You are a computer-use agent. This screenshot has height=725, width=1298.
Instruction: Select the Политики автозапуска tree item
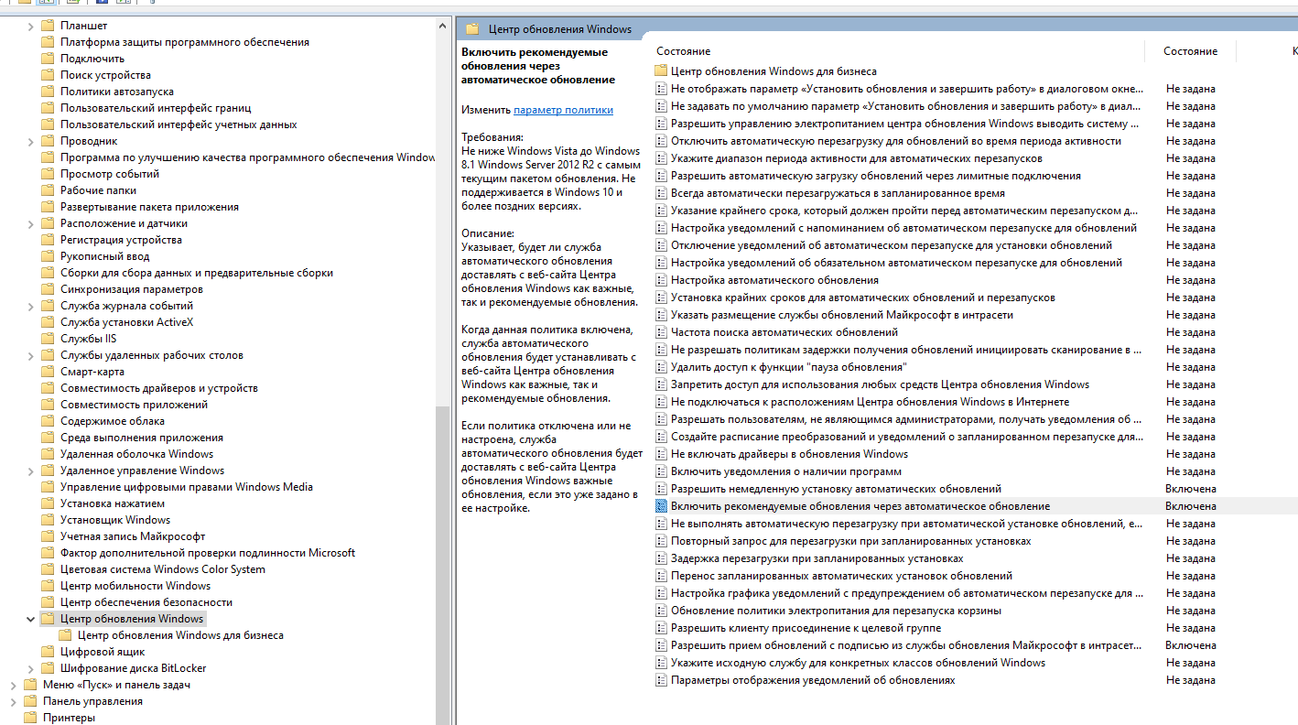[x=117, y=92]
